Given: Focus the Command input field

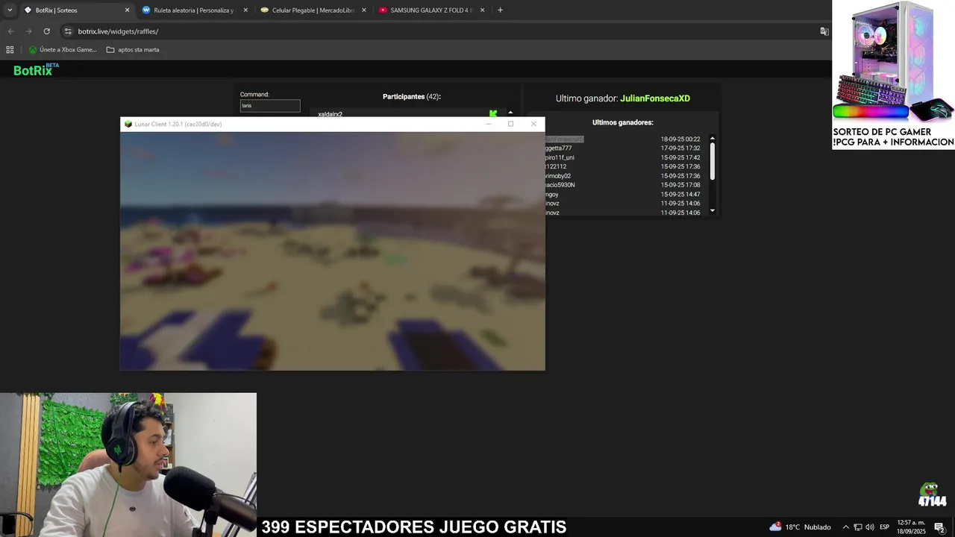Looking at the screenshot, I should (270, 106).
